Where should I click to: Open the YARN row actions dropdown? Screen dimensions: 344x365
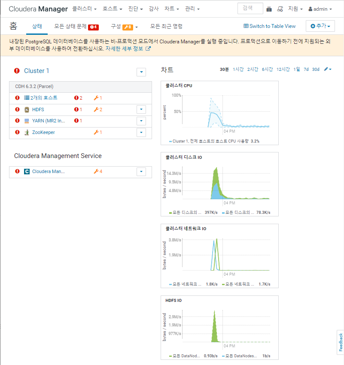tap(141, 121)
